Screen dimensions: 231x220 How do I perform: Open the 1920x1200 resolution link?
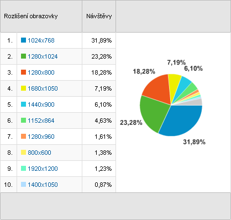(43, 169)
